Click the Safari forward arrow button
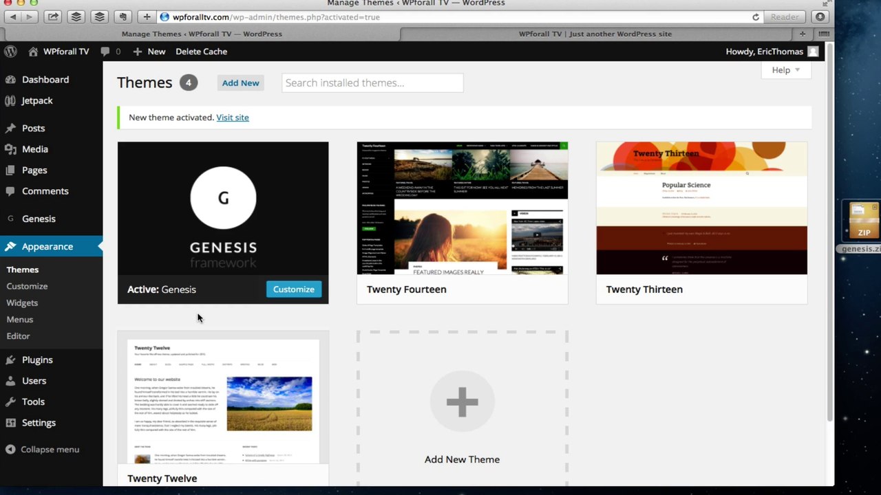 pos(30,16)
